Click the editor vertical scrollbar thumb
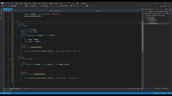 142,37
